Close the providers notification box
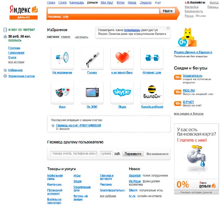This screenshot has height=205, width=220. click(x=168, y=28)
